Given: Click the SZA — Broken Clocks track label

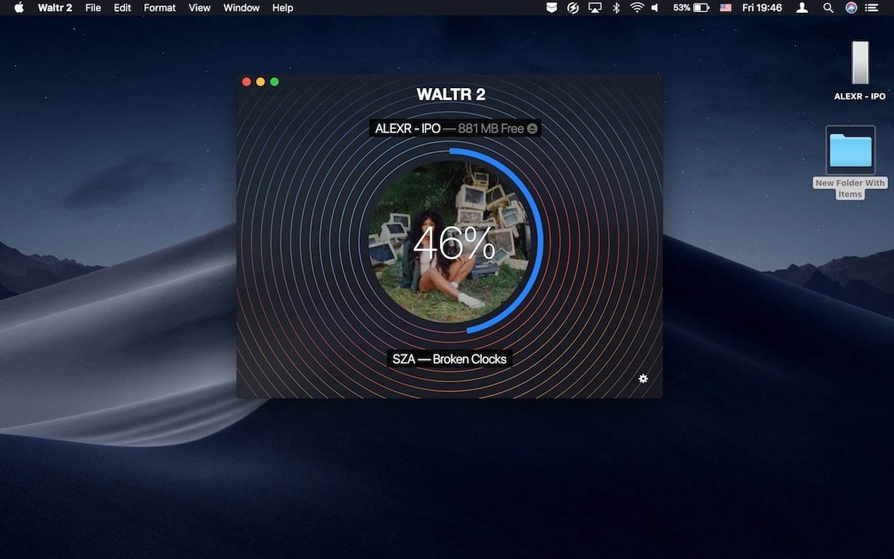Looking at the screenshot, I should (449, 359).
